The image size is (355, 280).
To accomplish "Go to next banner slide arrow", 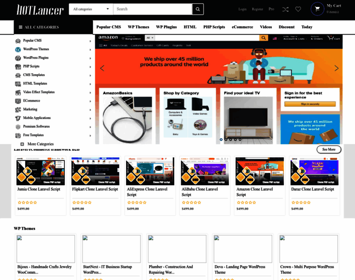I will (x=336, y=68).
